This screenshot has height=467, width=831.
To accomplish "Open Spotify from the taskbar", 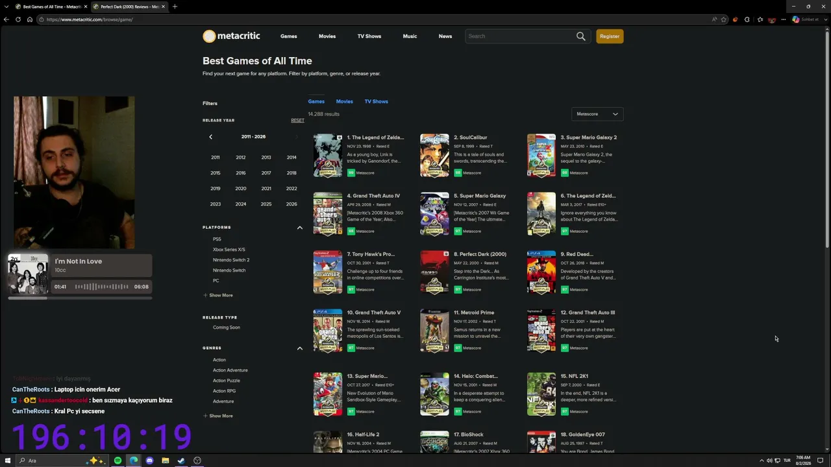I will 118,461.
